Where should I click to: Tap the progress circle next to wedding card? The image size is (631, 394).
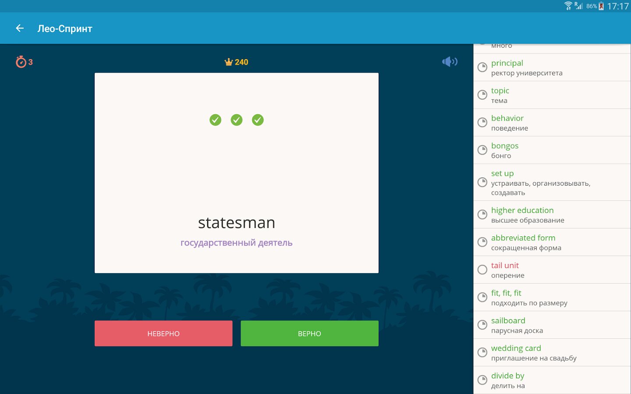(x=482, y=352)
